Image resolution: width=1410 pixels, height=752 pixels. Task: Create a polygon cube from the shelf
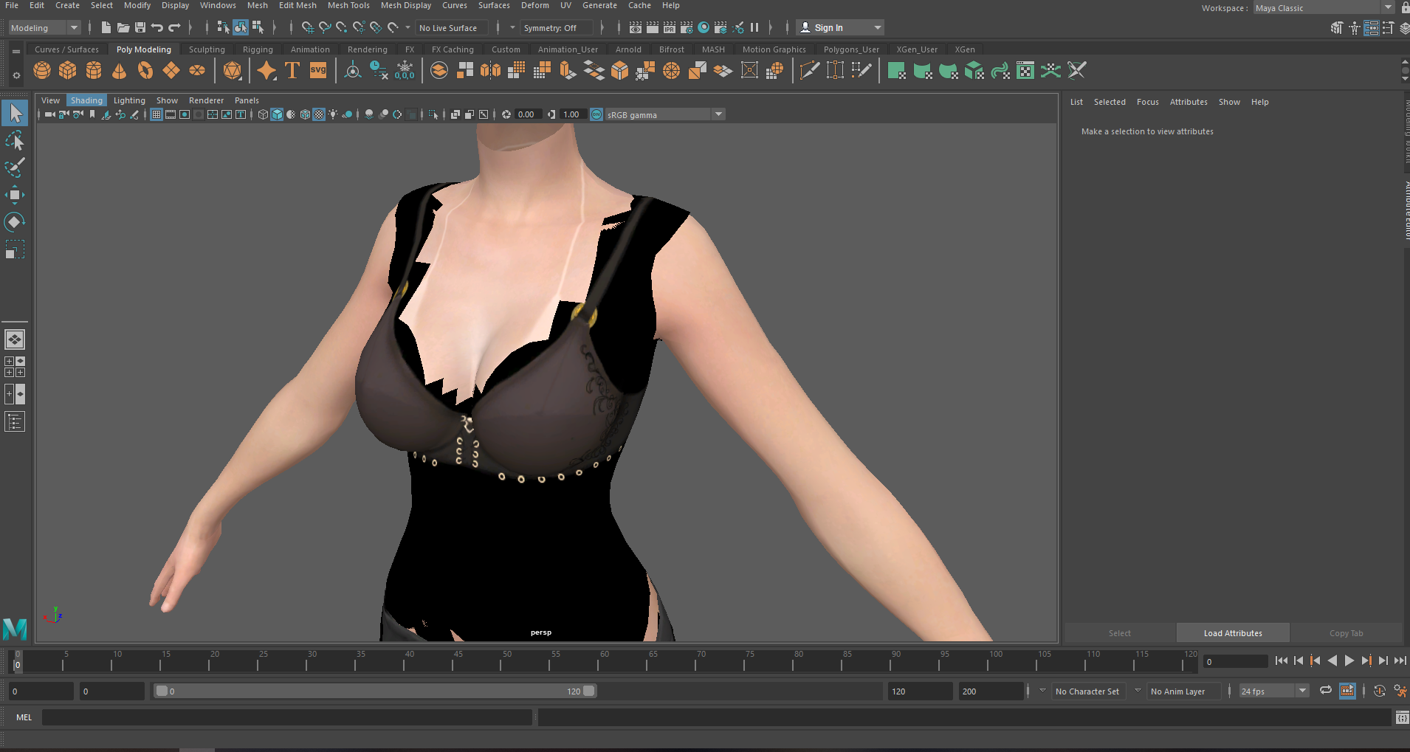pyautogui.click(x=68, y=71)
